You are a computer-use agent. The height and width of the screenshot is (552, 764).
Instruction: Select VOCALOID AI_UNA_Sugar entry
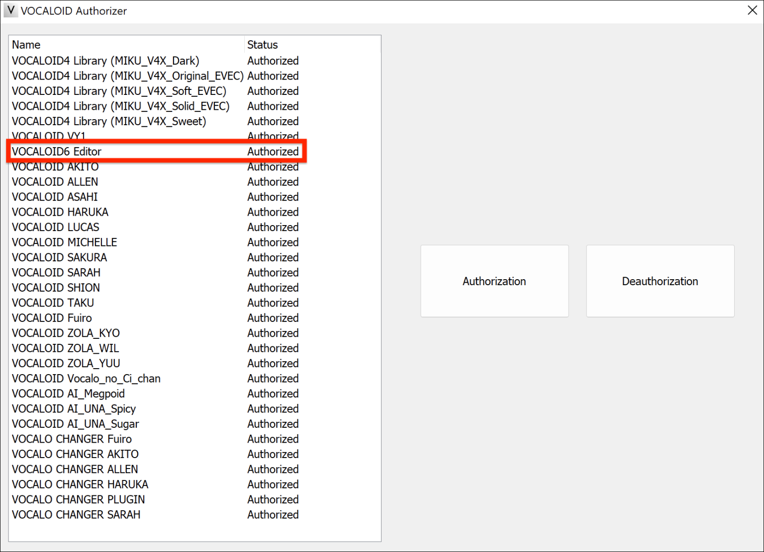[76, 424]
